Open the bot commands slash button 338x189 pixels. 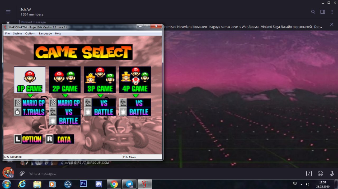309,173
